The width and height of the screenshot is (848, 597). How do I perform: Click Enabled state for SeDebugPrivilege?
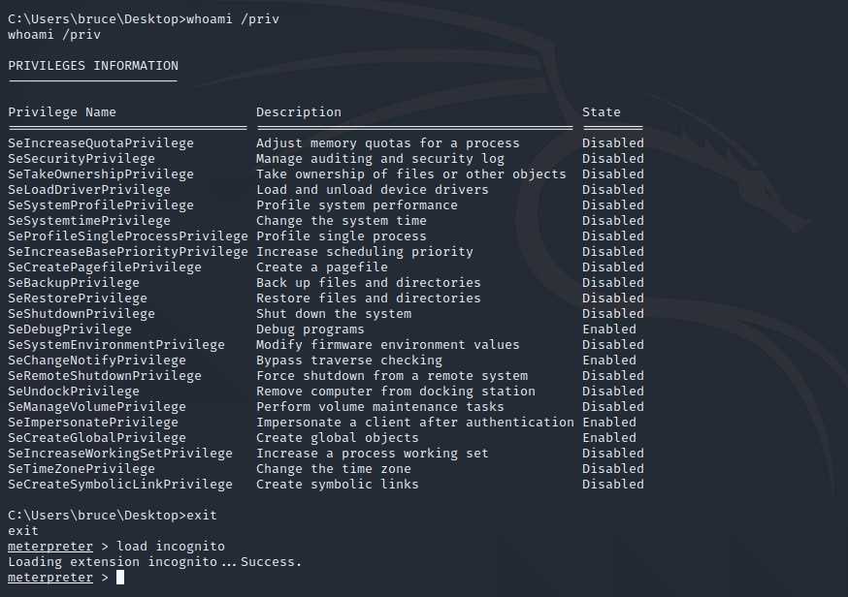pos(609,330)
